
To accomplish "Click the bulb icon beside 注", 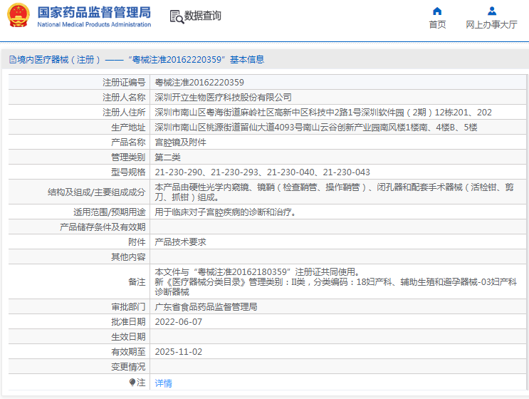I will pos(132,383).
